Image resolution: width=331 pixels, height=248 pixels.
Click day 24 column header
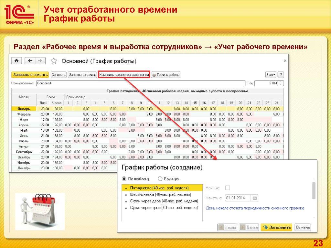pyautogui.click(x=277, y=103)
